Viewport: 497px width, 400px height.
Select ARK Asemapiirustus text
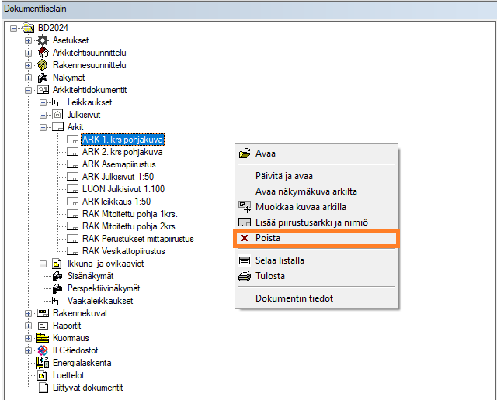coord(119,164)
